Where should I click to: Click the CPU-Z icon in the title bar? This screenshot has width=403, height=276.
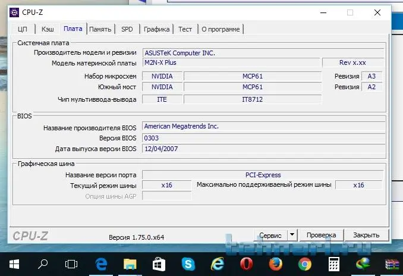(x=14, y=12)
